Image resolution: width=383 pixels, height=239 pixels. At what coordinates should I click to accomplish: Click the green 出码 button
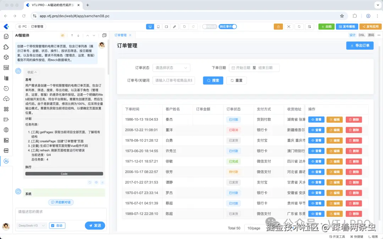coord(326,26)
